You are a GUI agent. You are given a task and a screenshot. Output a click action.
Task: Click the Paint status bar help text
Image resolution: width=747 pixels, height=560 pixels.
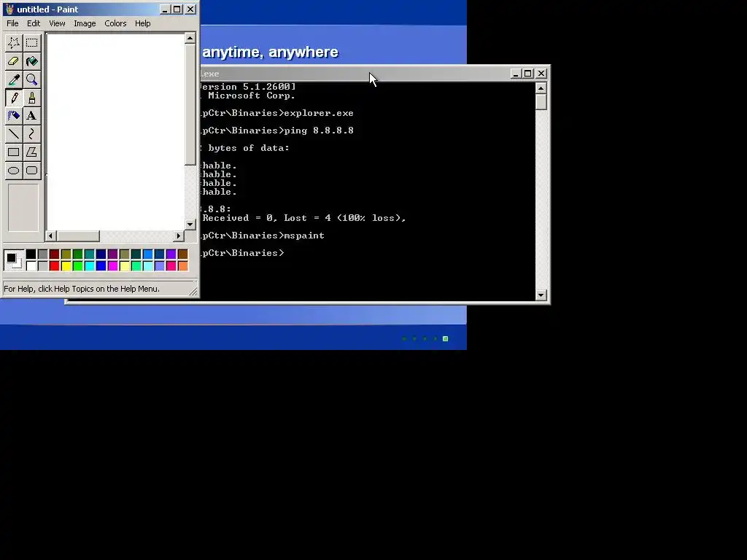(82, 289)
